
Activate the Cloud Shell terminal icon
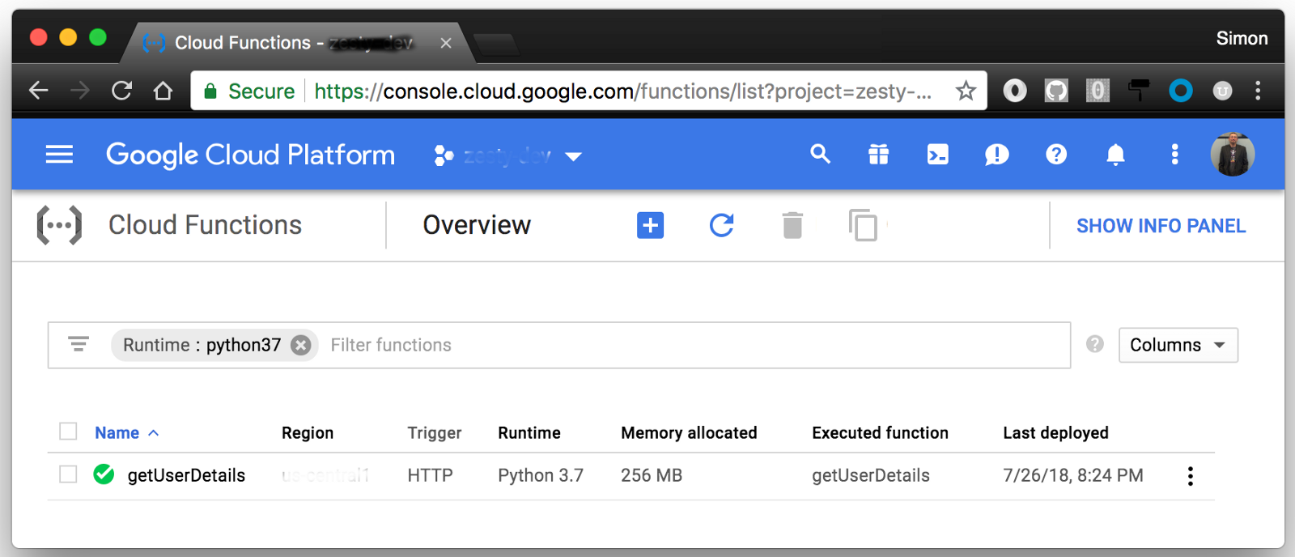coord(937,154)
